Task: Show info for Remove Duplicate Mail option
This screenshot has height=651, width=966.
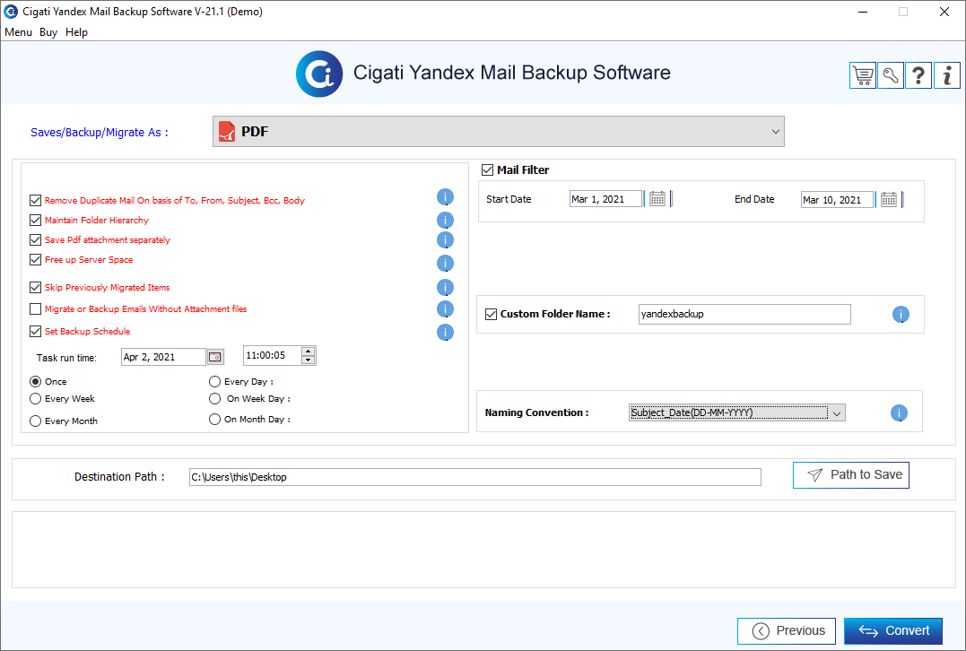Action: point(445,197)
